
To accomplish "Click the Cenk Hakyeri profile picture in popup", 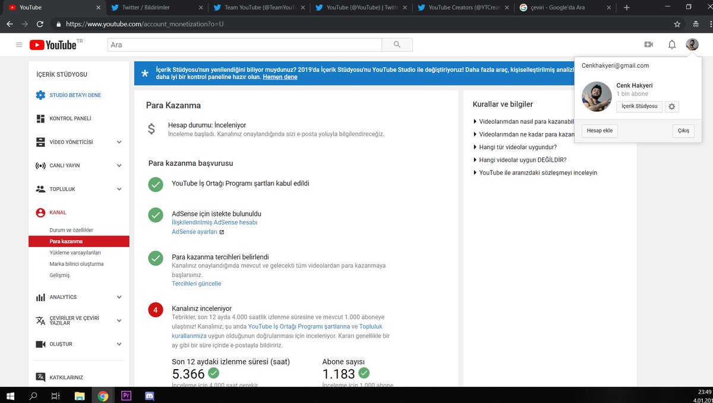I will tap(597, 96).
